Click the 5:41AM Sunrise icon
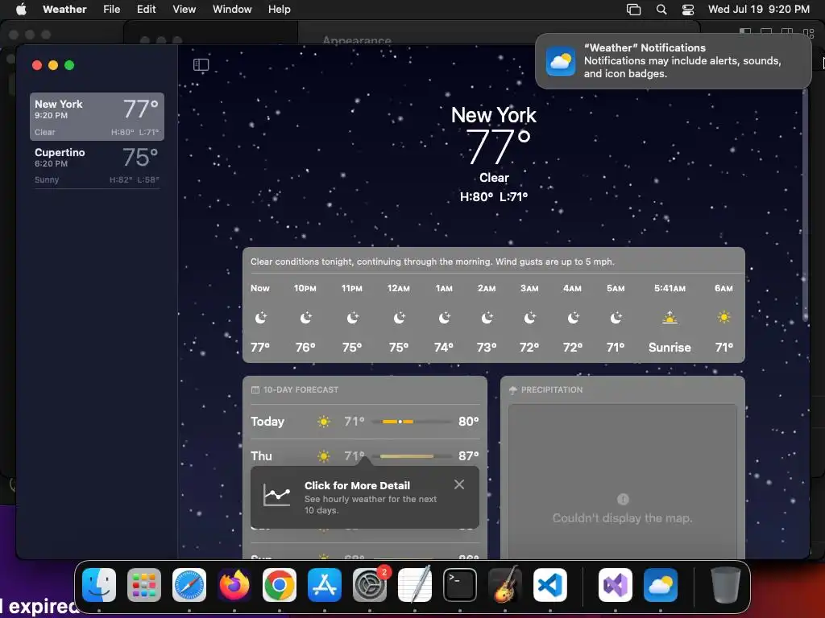The image size is (825, 618). (x=670, y=317)
